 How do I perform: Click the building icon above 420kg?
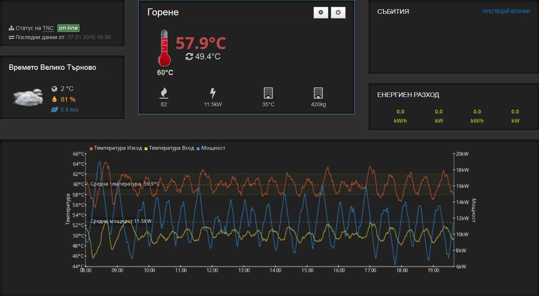[x=318, y=93]
